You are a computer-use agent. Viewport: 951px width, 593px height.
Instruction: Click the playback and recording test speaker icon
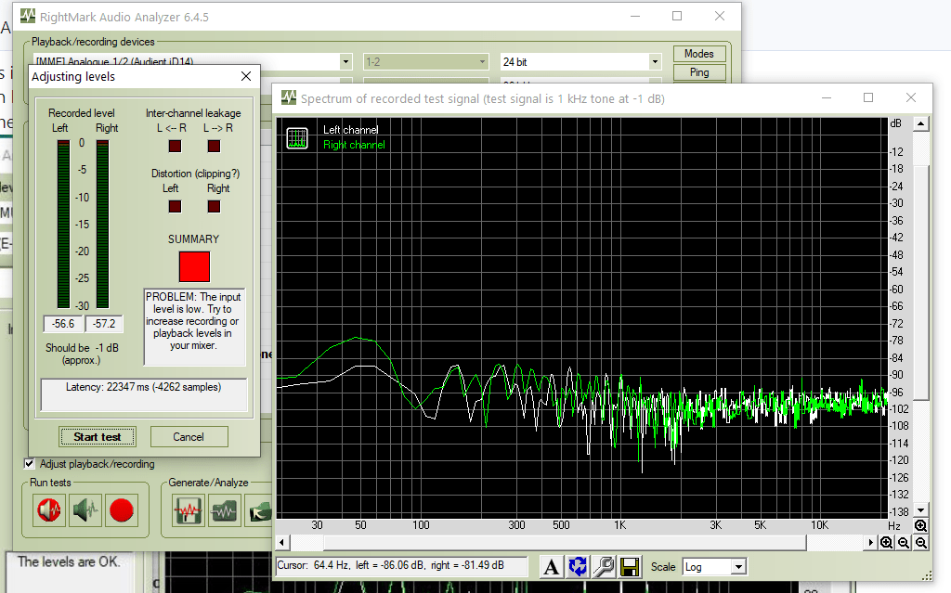(x=49, y=509)
